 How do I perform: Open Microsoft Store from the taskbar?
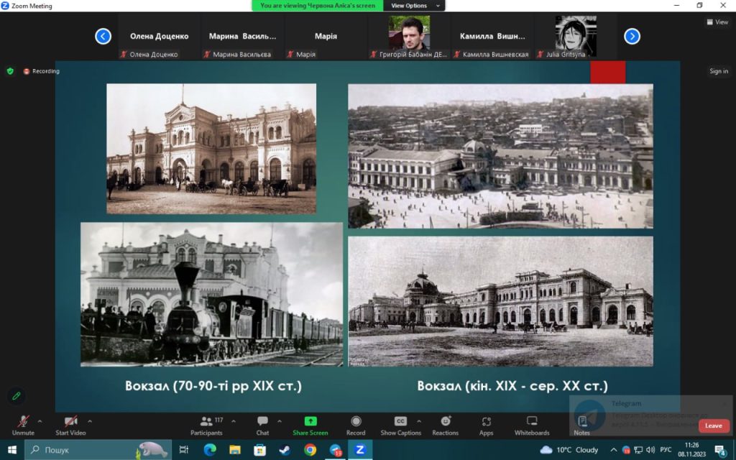(x=259, y=450)
